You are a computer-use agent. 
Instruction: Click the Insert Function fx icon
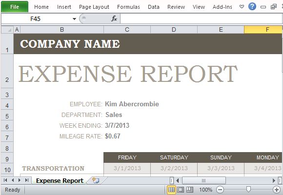tap(114, 19)
